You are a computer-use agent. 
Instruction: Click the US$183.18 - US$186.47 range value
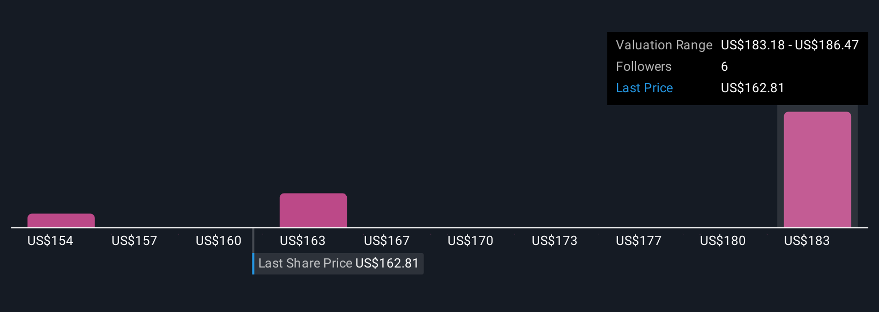click(789, 45)
